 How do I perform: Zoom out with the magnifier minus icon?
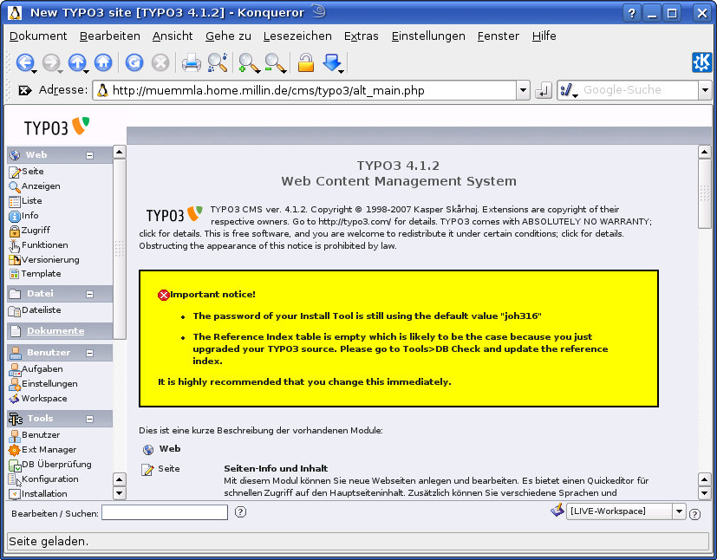[x=274, y=62]
